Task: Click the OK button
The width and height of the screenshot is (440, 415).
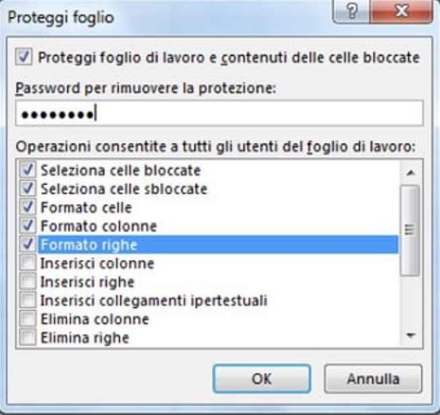Action: [x=262, y=379]
